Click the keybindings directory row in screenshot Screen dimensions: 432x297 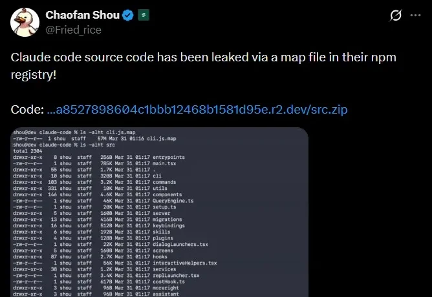click(99, 226)
